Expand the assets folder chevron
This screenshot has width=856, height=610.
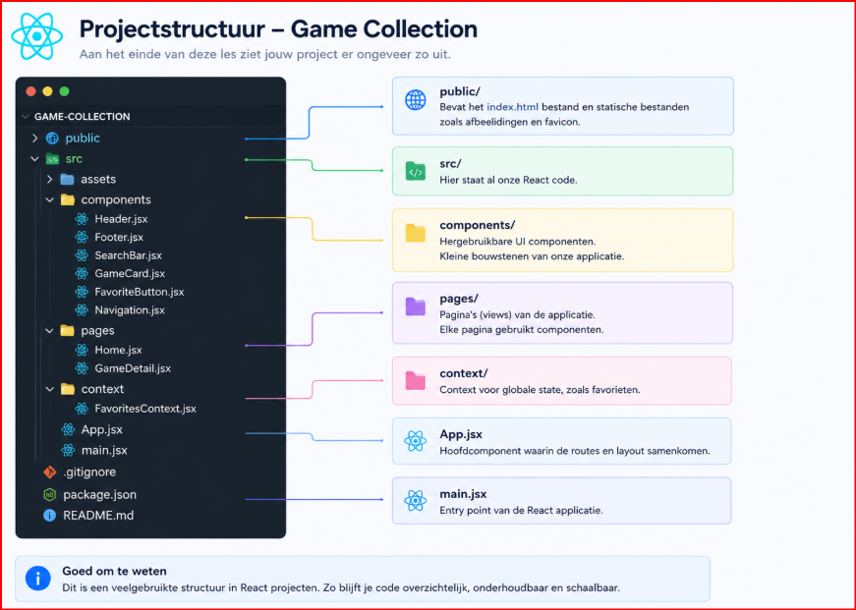pyautogui.click(x=50, y=179)
